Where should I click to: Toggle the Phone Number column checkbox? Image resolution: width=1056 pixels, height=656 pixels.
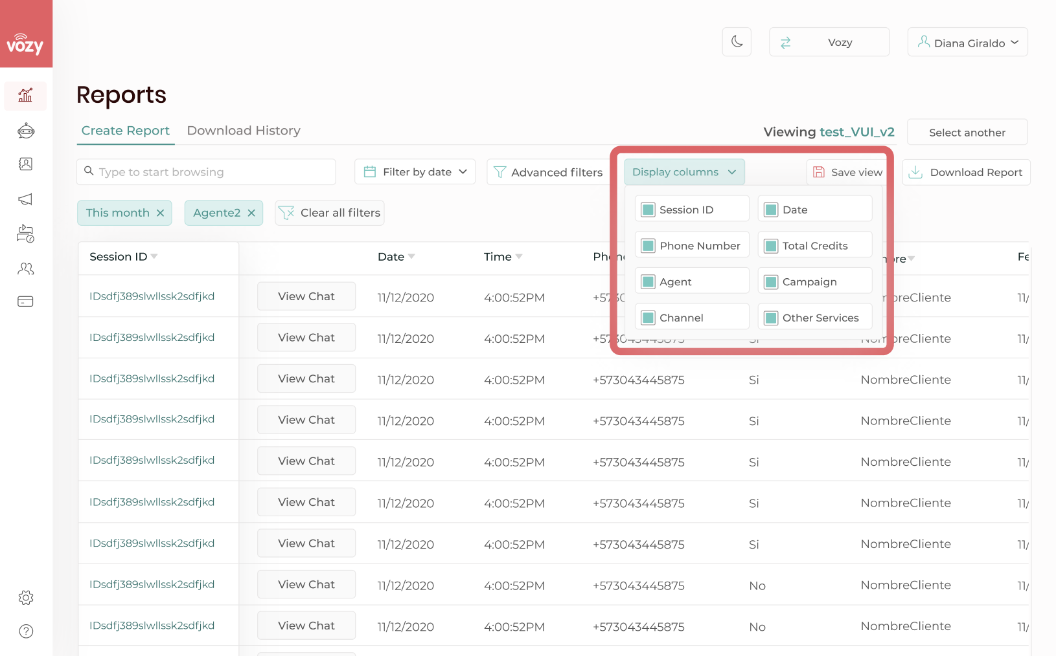click(648, 246)
